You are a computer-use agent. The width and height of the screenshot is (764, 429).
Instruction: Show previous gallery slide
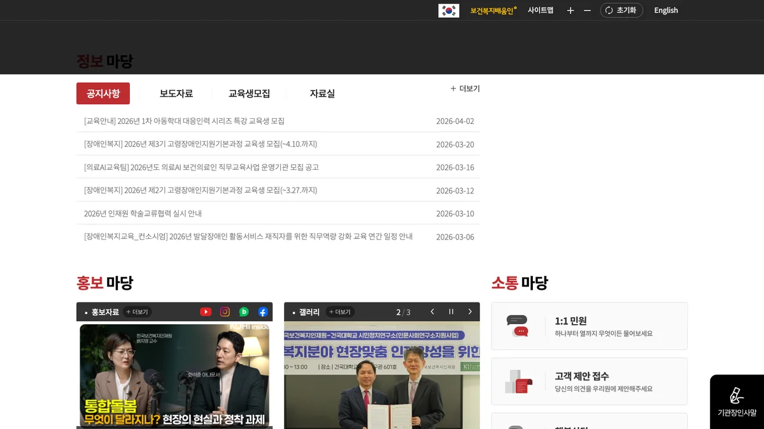(432, 312)
